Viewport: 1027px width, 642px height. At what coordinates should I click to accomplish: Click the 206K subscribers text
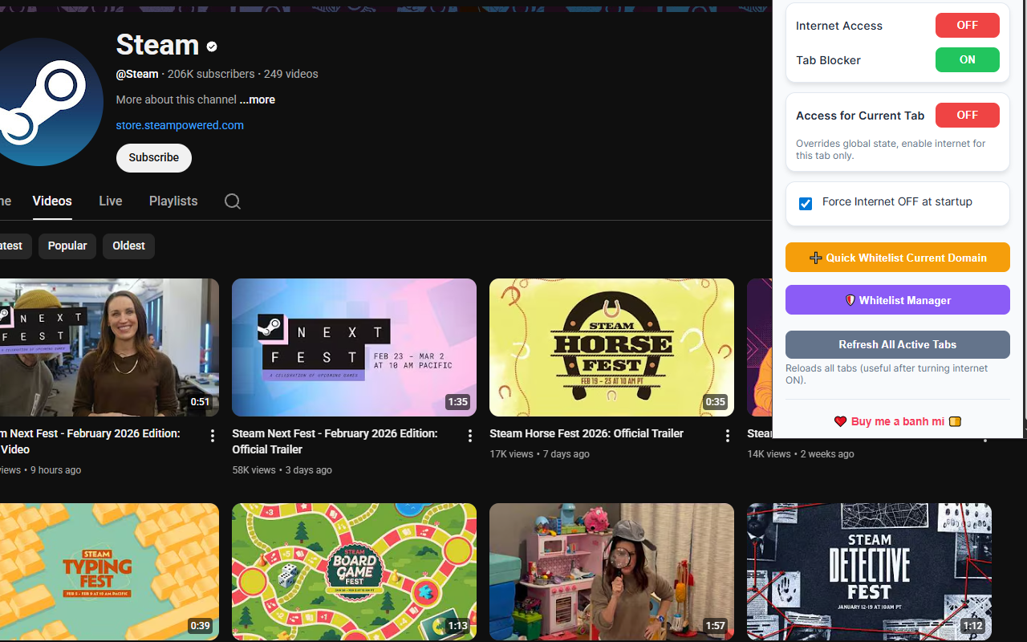tap(211, 74)
